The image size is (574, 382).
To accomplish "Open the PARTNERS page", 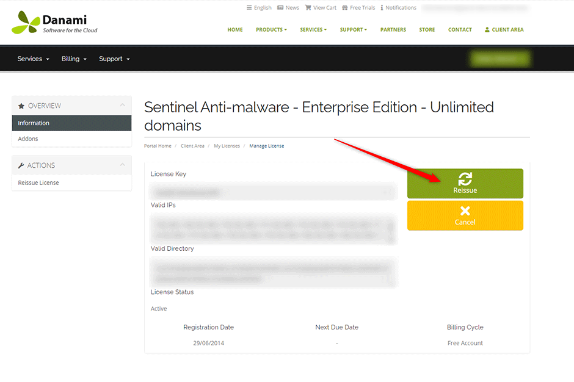I will 393,30.
